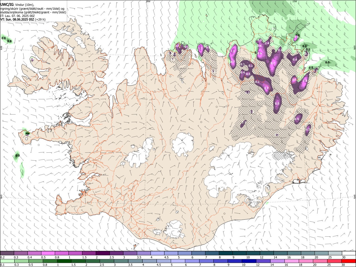
Task: Select the "rigning/skúrir" rain description line
Action: point(32,8)
